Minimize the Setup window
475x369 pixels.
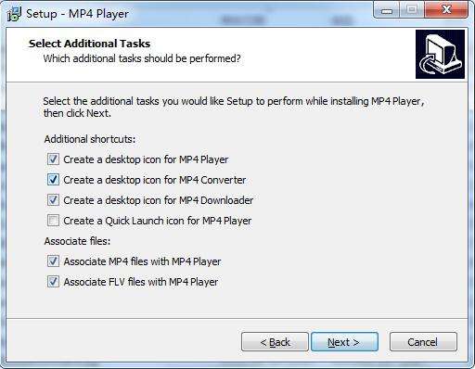pos(387,10)
